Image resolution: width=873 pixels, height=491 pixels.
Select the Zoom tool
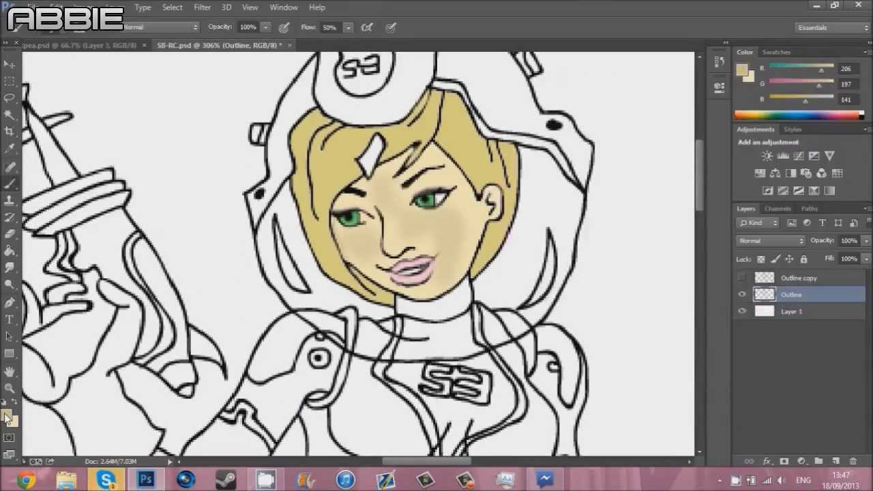point(10,388)
